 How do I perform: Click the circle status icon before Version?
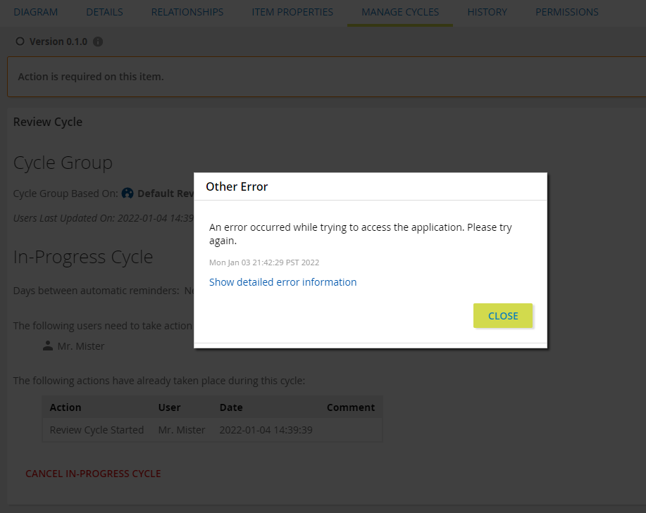(x=20, y=42)
